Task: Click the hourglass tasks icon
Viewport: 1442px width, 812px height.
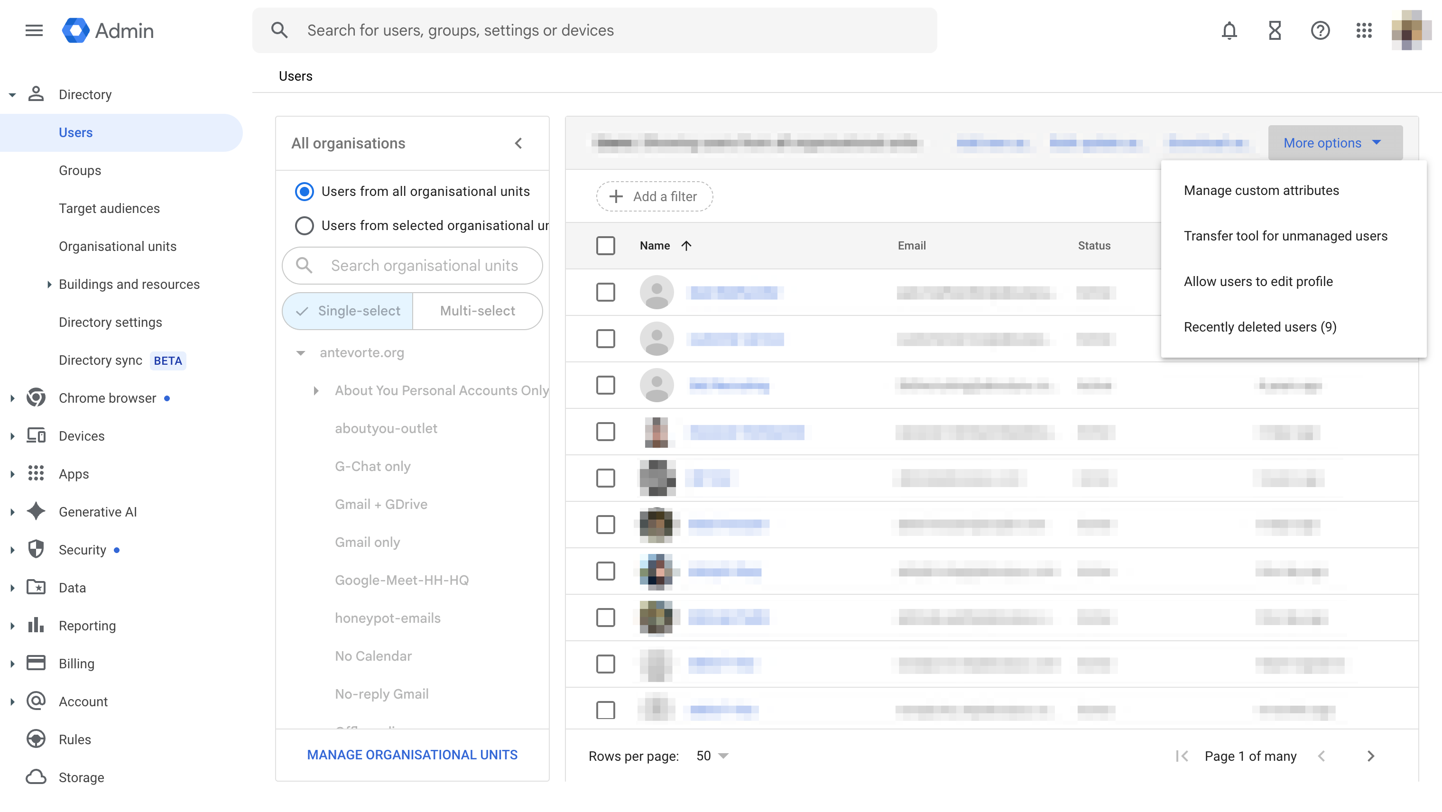Action: pyautogui.click(x=1275, y=30)
